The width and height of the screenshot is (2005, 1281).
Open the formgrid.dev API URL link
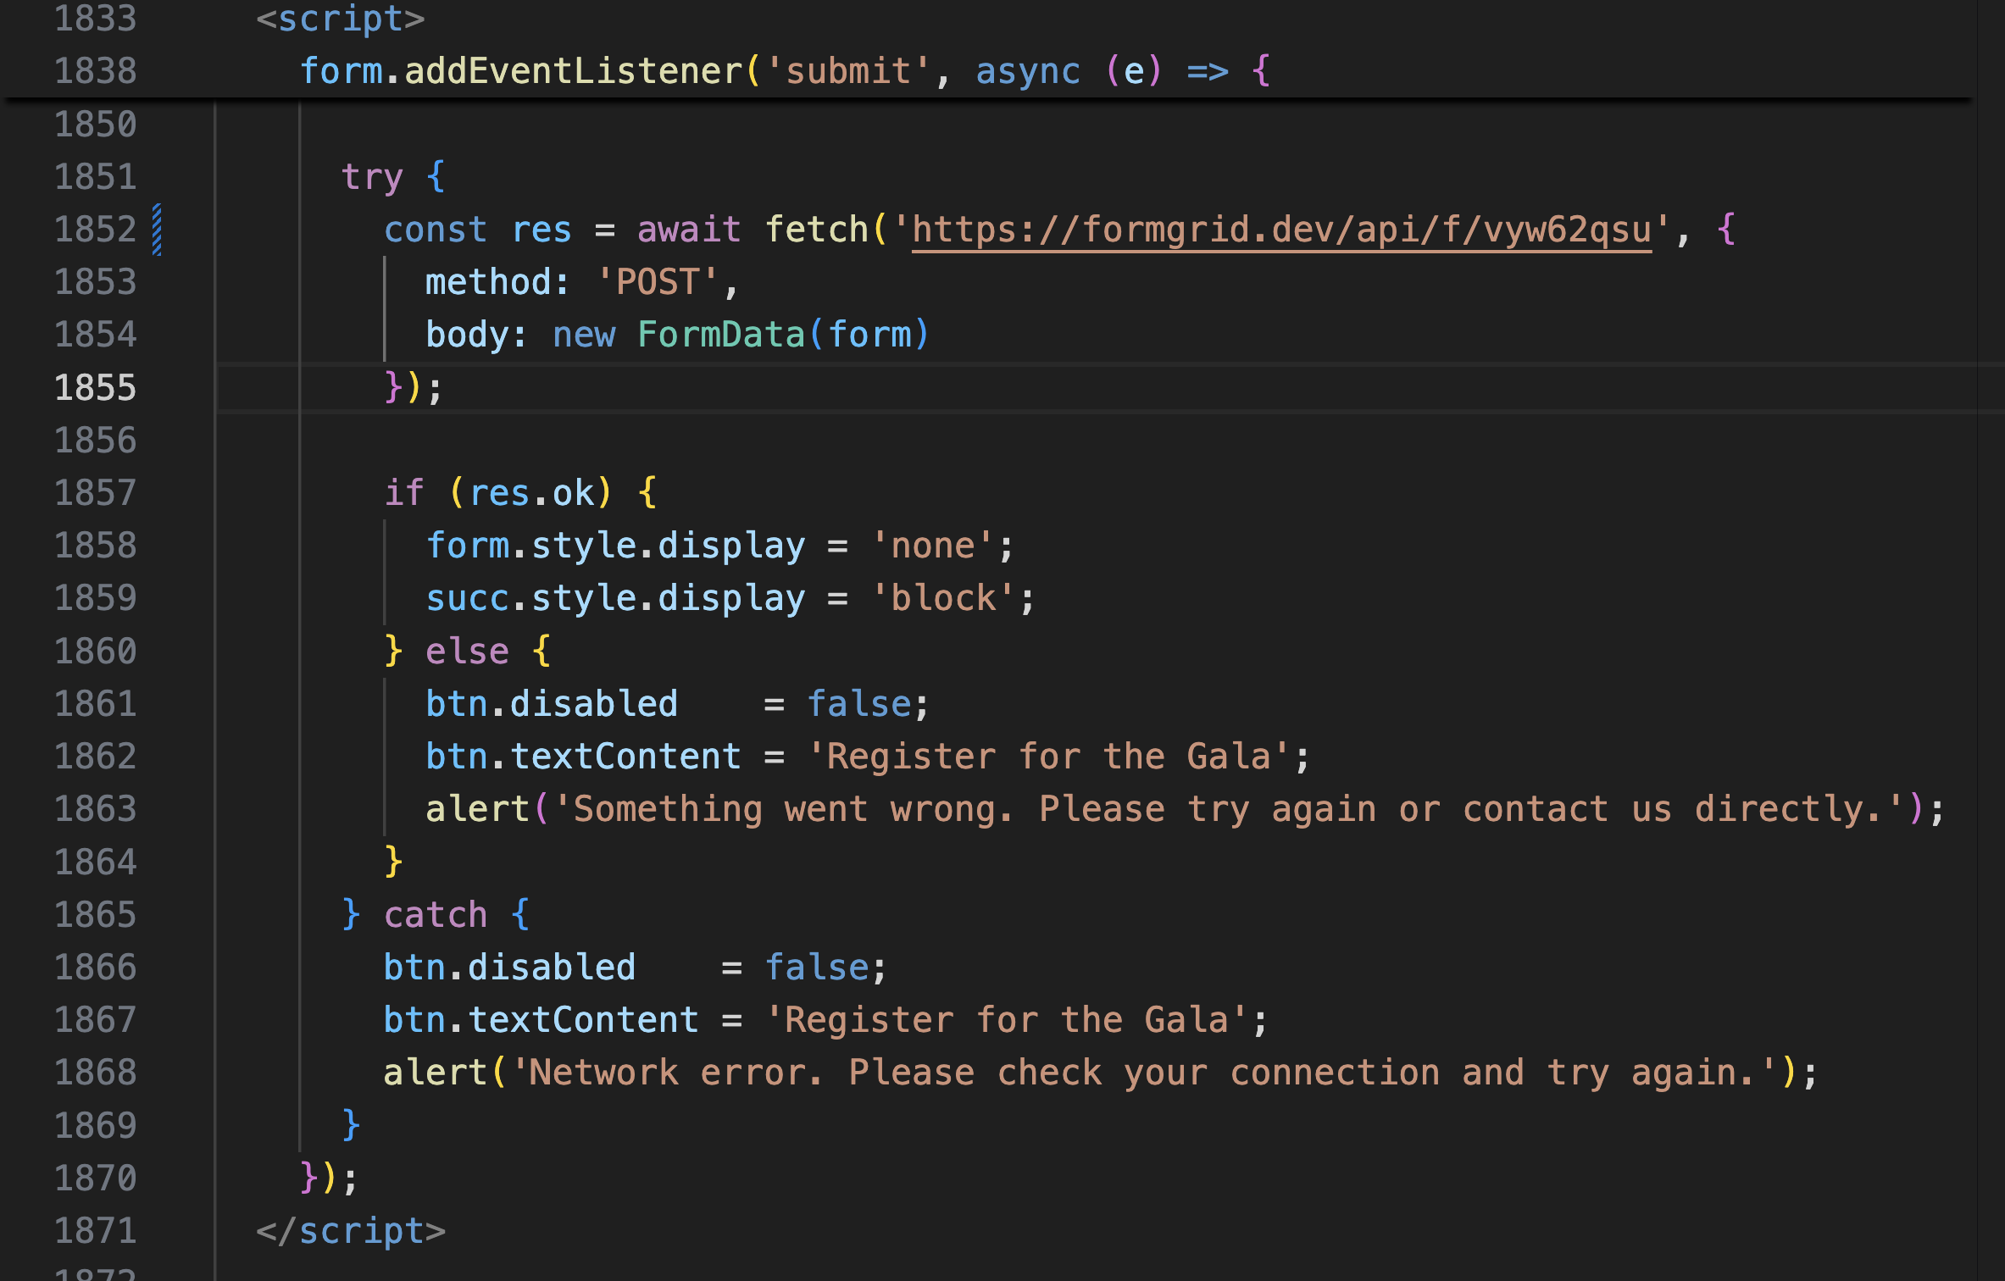pyautogui.click(x=1281, y=230)
